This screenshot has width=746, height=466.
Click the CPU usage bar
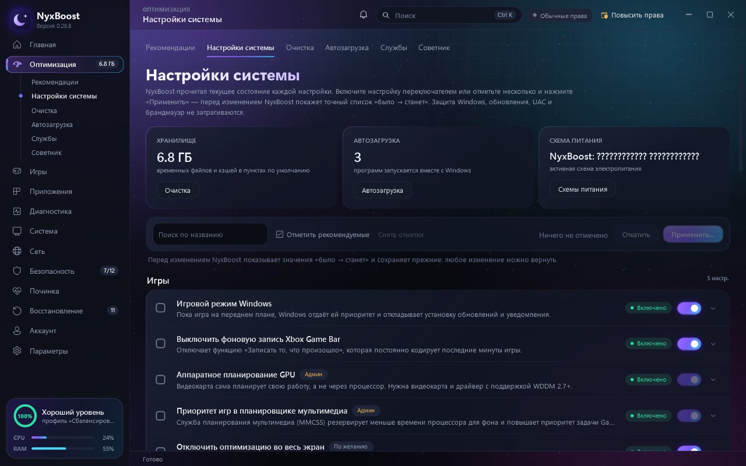(x=63, y=437)
